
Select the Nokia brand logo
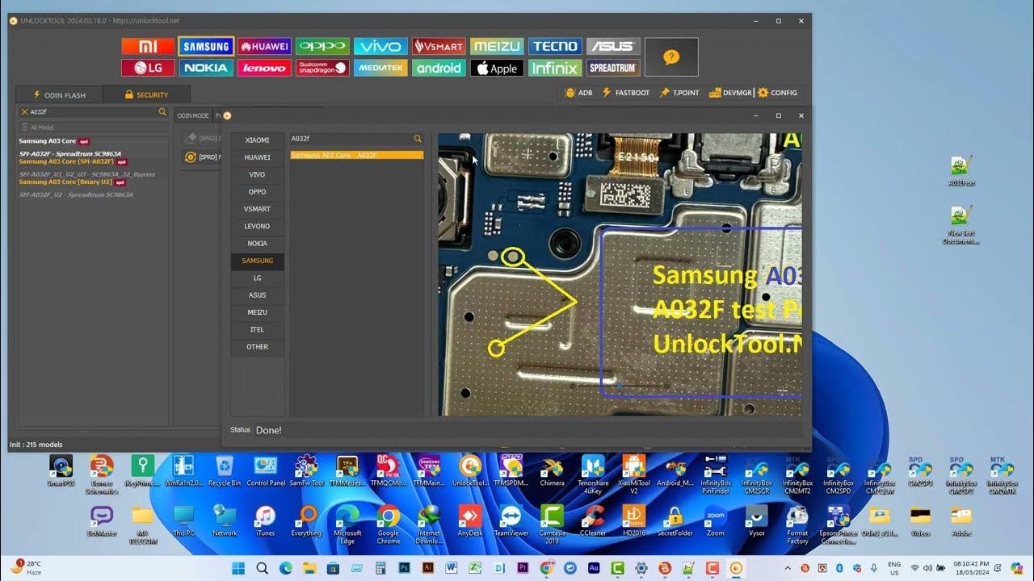[x=206, y=69]
